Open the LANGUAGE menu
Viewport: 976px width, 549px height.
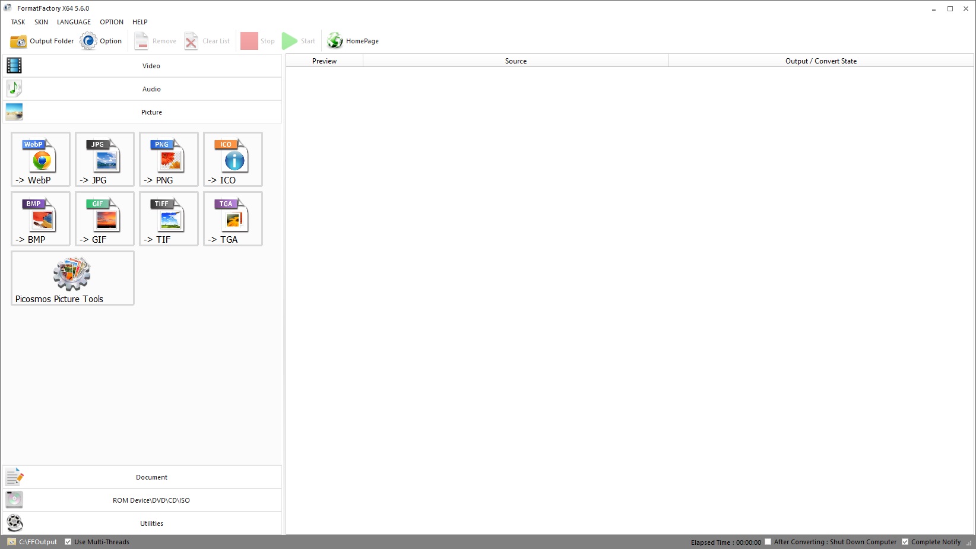pos(74,22)
